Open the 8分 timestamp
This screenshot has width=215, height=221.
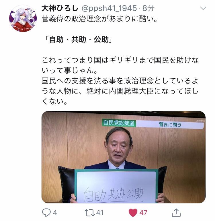click(x=148, y=8)
